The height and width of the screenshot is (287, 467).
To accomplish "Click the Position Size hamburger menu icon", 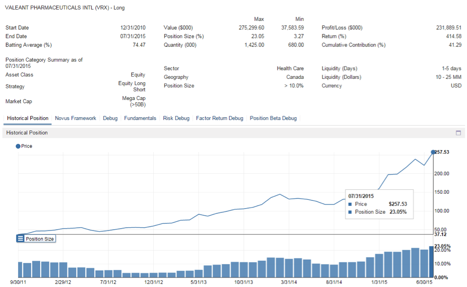I will (21, 238).
